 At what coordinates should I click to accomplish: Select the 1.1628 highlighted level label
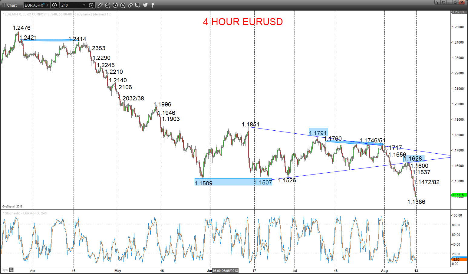[413, 158]
